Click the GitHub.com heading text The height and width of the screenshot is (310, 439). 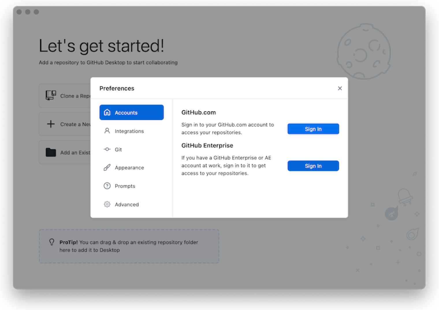coord(199,112)
